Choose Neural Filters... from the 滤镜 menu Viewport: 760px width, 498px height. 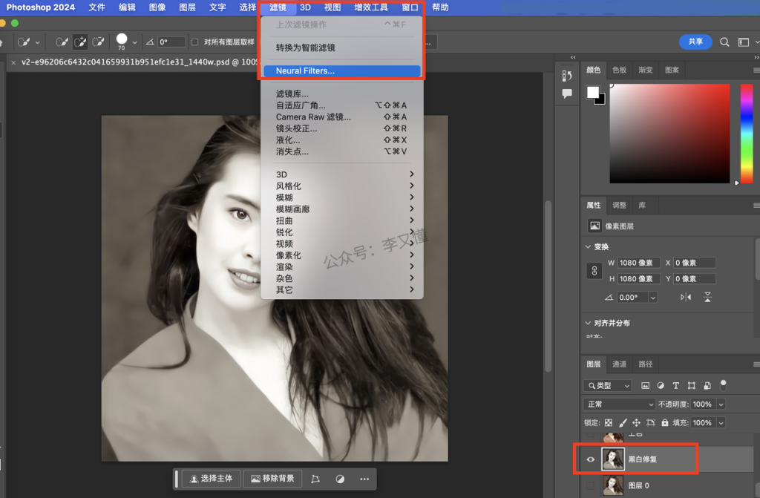click(x=341, y=71)
